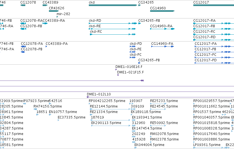Click the CG34265-PB protein marker
The image size is (234, 149).
pos(139,63)
